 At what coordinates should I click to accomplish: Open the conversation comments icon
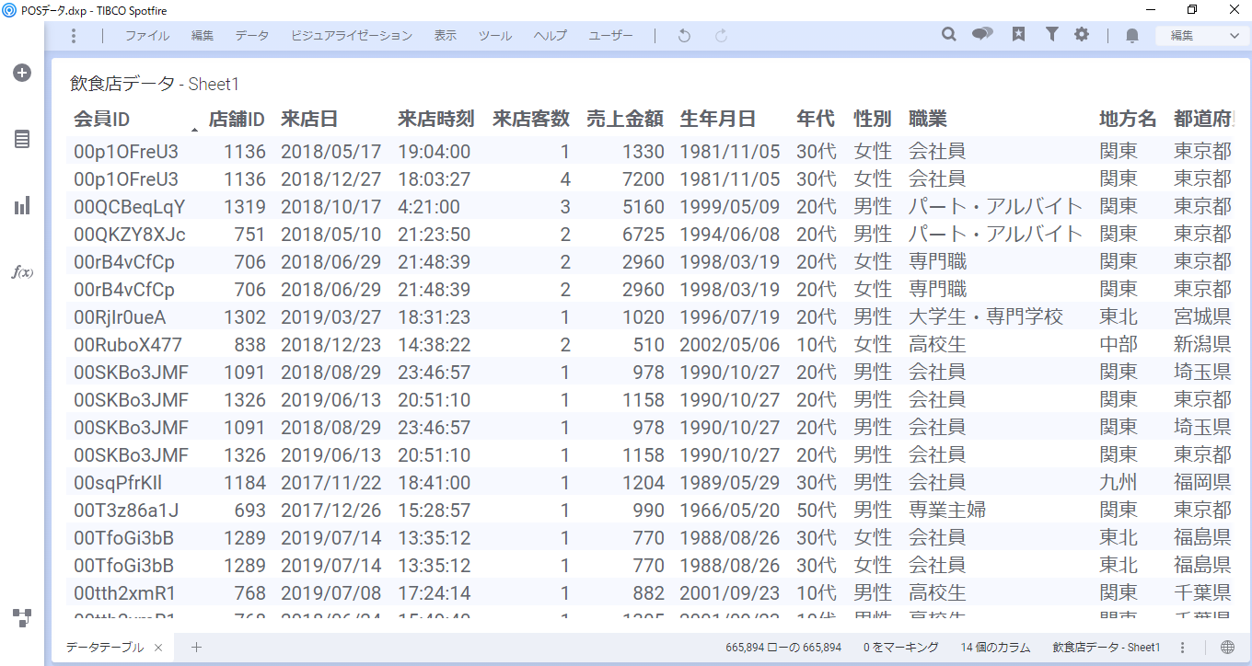coord(983,35)
